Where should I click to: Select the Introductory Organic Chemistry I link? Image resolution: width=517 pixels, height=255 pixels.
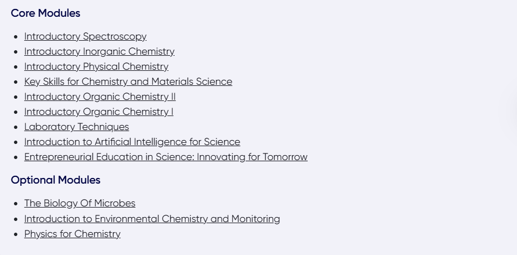[x=98, y=112]
